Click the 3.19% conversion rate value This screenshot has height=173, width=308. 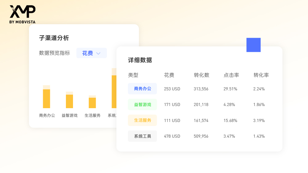tap(259, 120)
